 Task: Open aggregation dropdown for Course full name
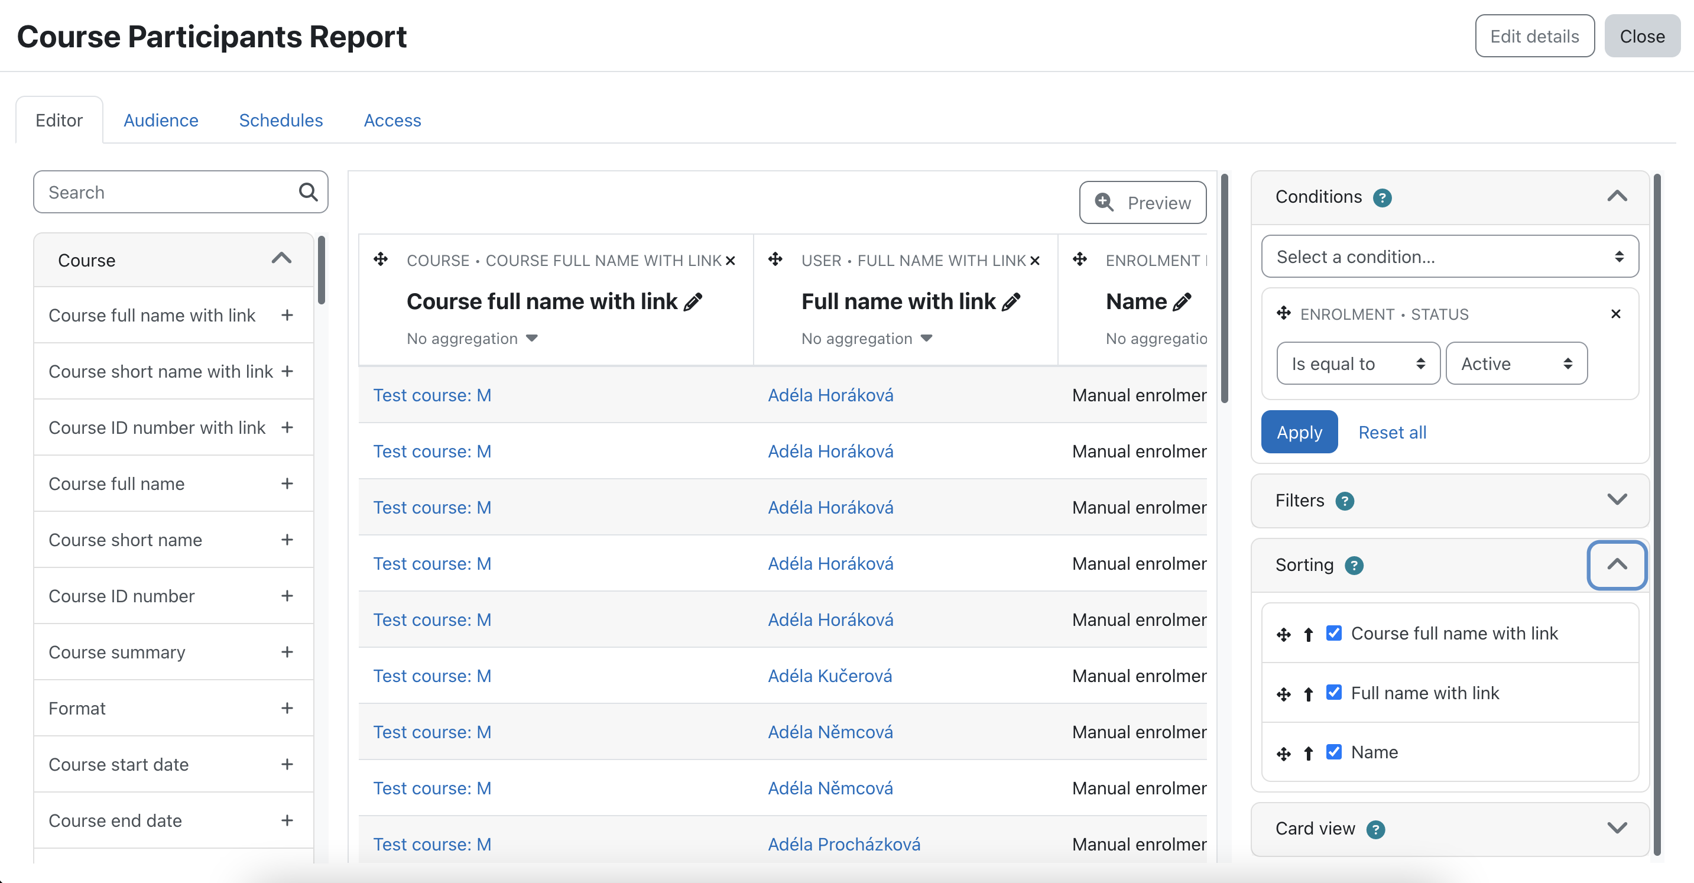click(472, 339)
